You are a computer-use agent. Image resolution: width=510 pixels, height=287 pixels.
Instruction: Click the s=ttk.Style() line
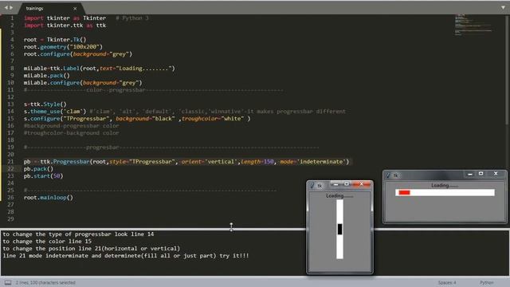(x=45, y=104)
